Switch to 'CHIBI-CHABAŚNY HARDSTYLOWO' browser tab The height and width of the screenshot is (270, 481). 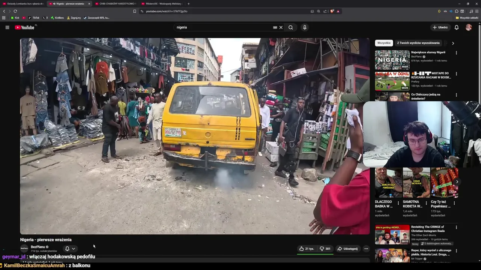115,4
